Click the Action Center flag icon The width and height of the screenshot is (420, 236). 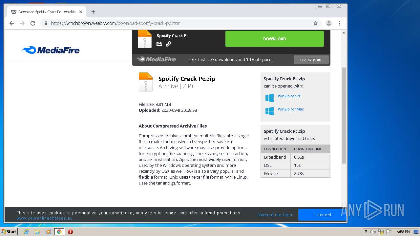(x=389, y=232)
